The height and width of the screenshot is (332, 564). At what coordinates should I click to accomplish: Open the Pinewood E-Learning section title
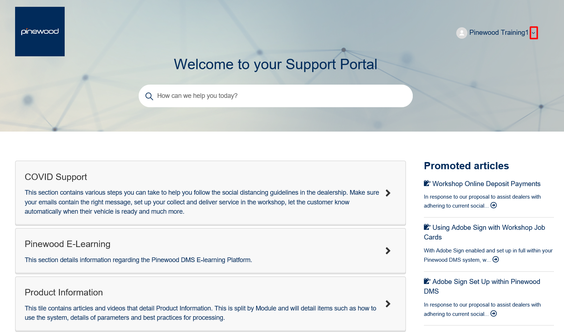click(68, 244)
